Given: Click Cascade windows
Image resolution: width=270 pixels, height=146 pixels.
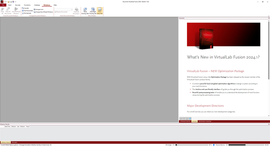Looking at the screenshot, I should point(26,8).
